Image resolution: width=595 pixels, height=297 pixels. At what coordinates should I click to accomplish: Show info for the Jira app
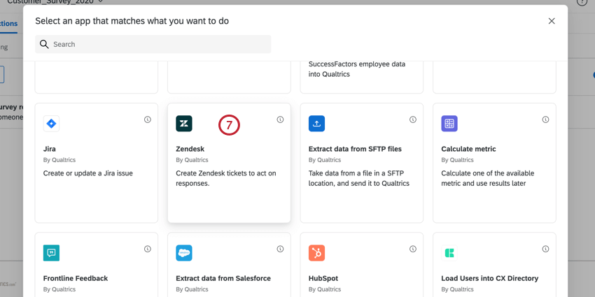click(x=148, y=119)
